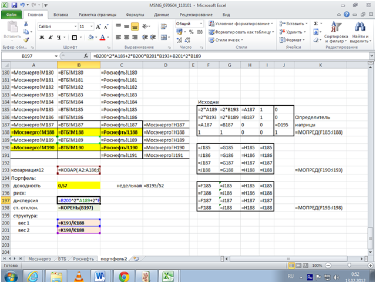The height and width of the screenshot is (282, 376).
Task: Click the decrease indent icon
Action: 145,37
